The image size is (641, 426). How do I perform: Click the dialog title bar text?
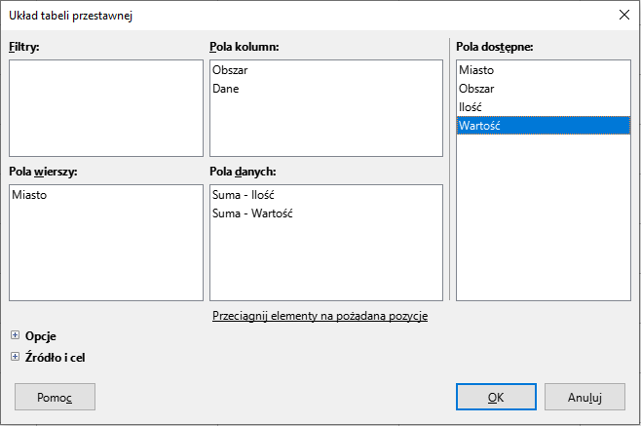coord(71,16)
